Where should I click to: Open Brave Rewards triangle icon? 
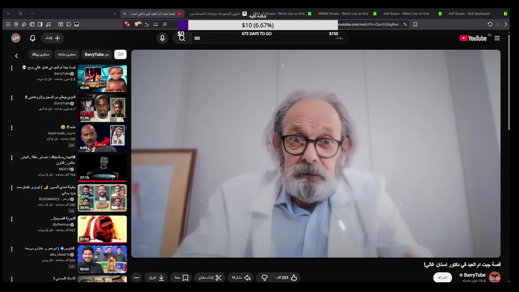pyautogui.click(x=127, y=24)
